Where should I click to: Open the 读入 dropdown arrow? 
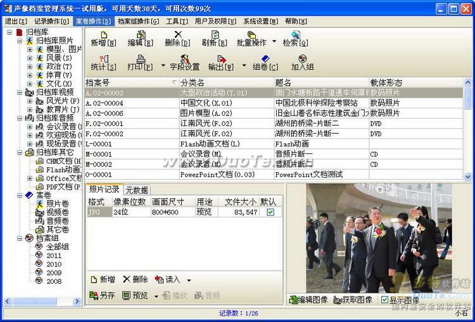pyautogui.click(x=189, y=280)
